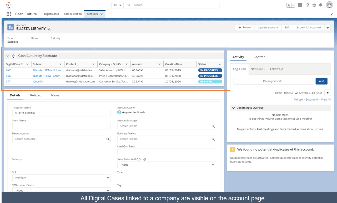337x203 pixels.
Task: Switch to the Chatter tab
Action: point(259,57)
